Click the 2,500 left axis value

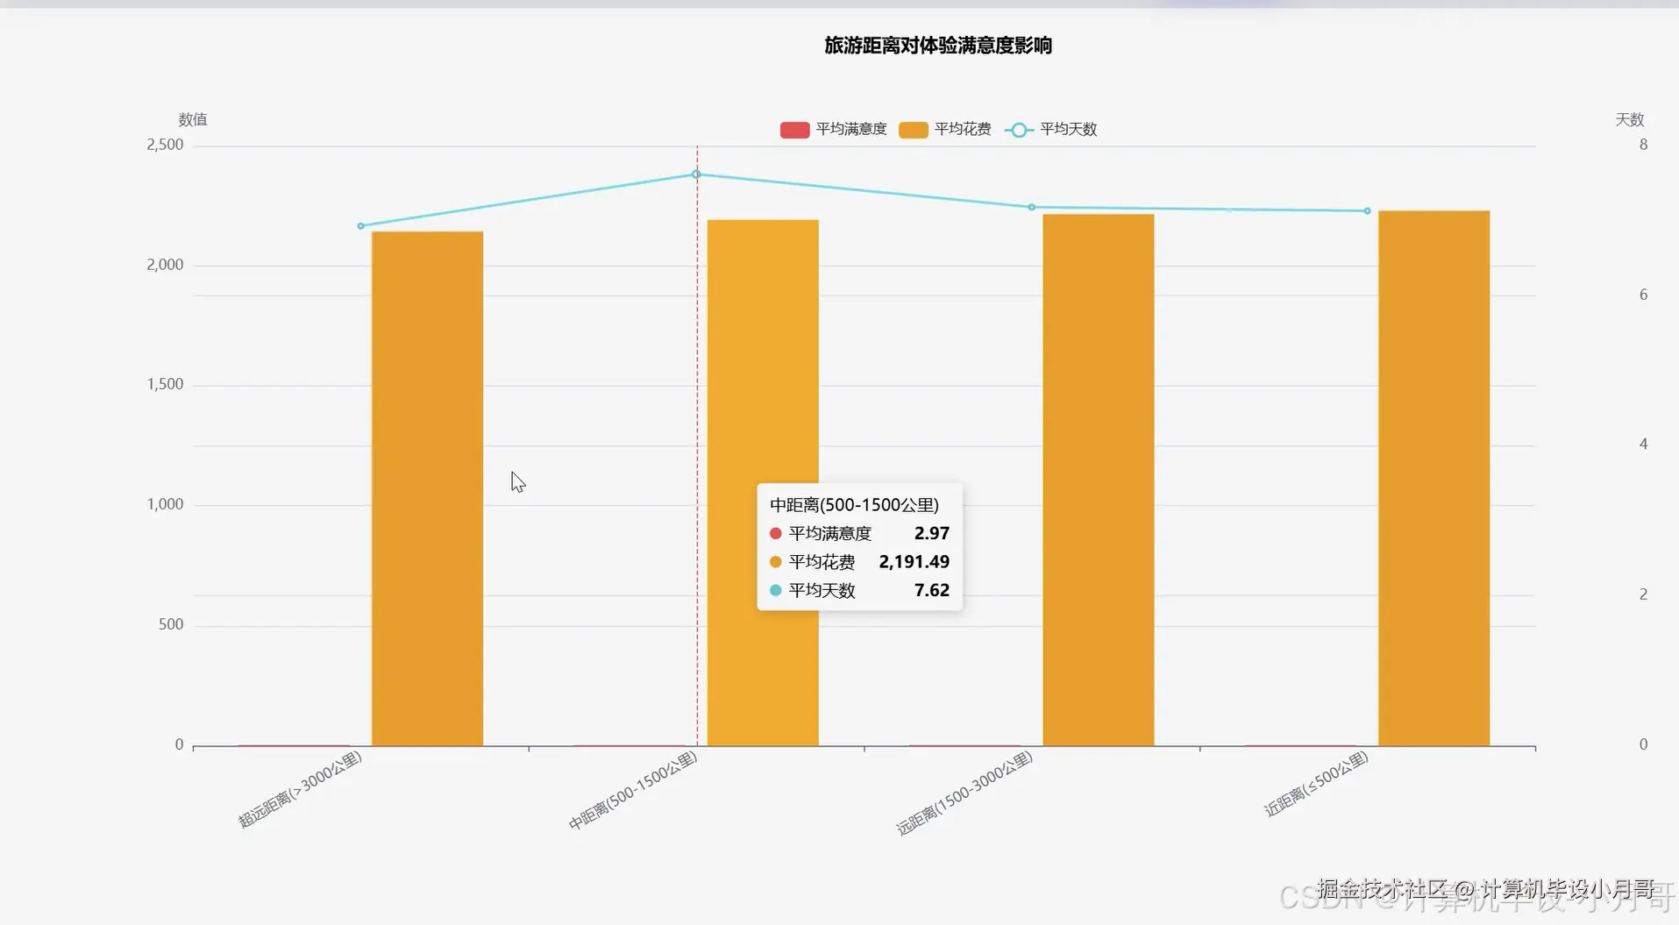pos(165,145)
